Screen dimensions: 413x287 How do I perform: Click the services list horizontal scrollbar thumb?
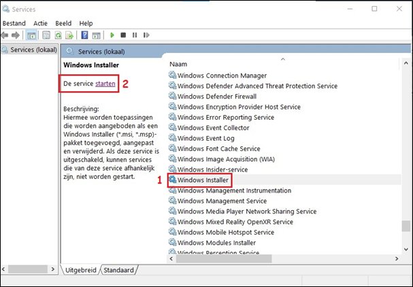click(x=224, y=259)
